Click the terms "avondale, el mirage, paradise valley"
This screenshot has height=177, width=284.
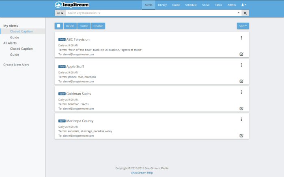[x=90, y=131]
